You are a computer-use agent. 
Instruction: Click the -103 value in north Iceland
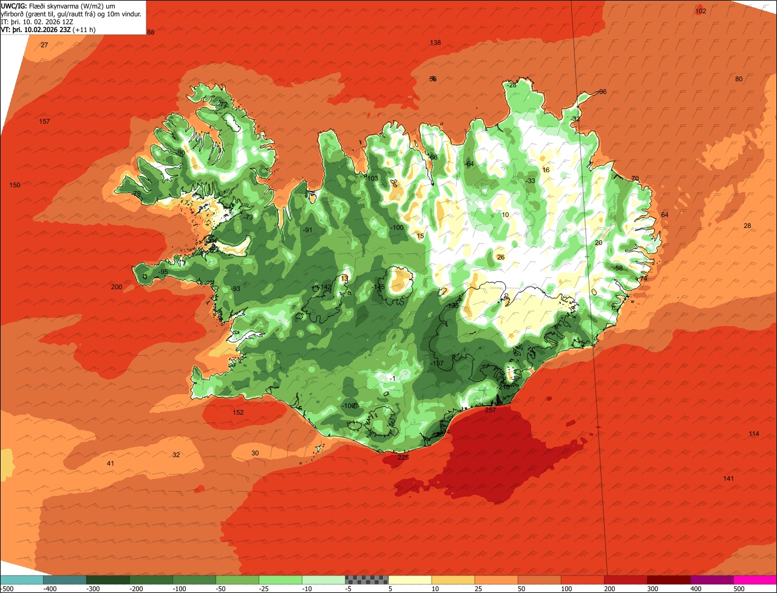[372, 178]
